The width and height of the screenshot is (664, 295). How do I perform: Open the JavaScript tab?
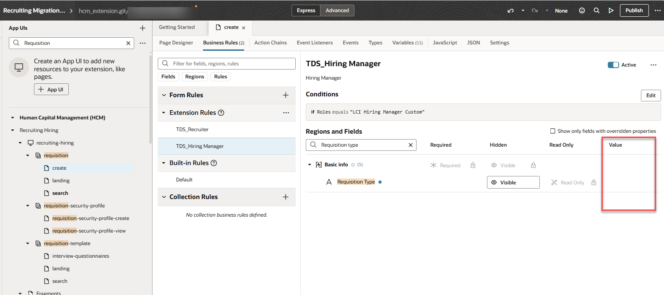pos(445,43)
